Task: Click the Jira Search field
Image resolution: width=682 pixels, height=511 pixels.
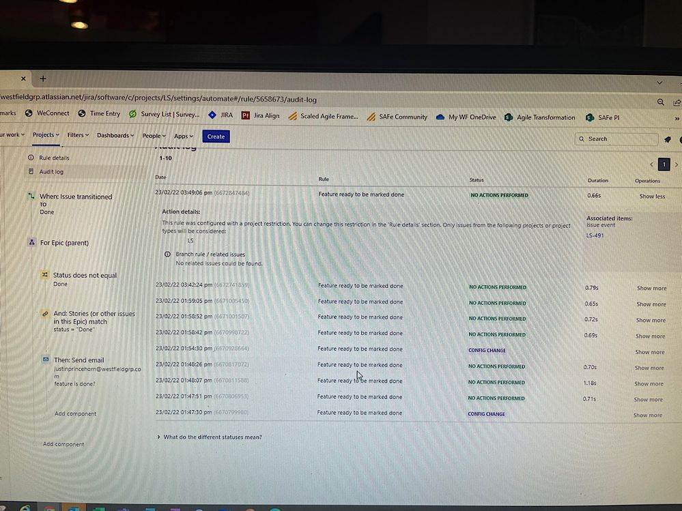Action: coord(616,138)
